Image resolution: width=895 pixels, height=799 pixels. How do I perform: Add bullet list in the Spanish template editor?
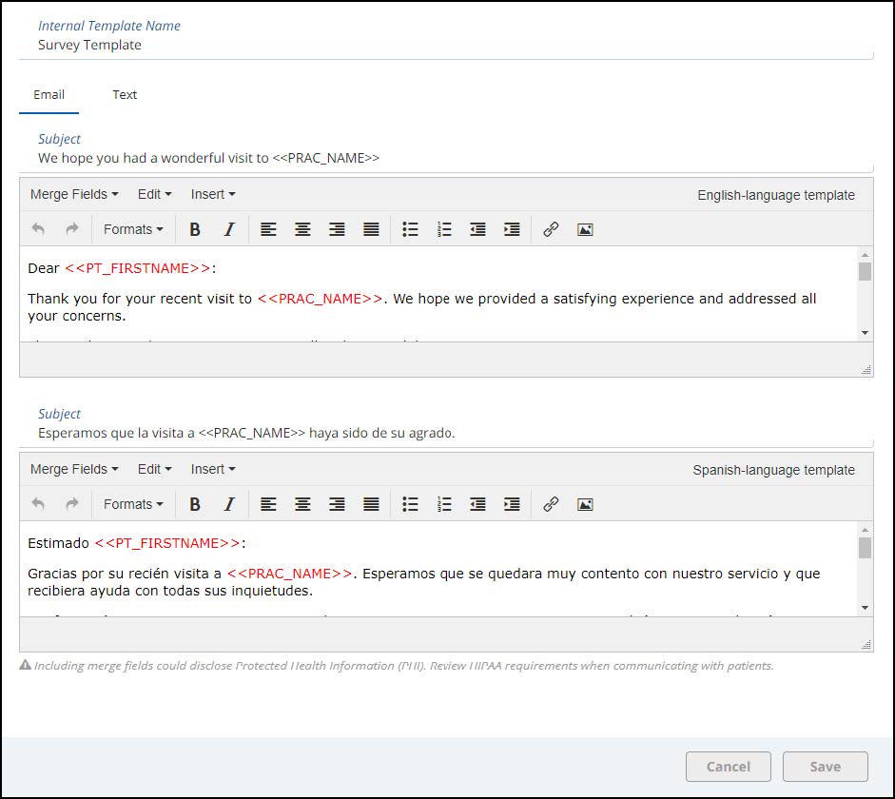(410, 504)
